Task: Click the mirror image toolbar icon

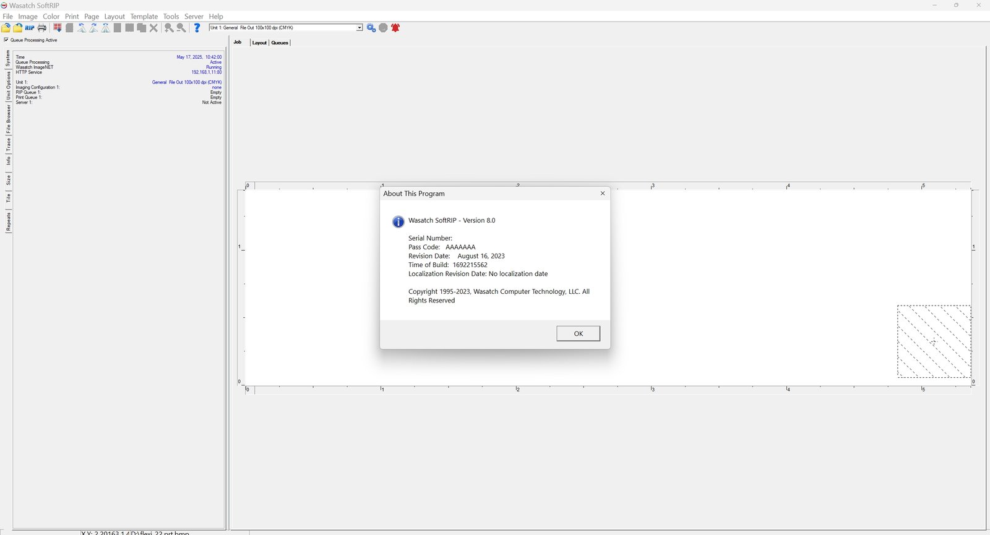Action: coord(106,28)
